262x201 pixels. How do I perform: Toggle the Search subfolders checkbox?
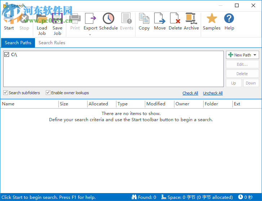5,92
